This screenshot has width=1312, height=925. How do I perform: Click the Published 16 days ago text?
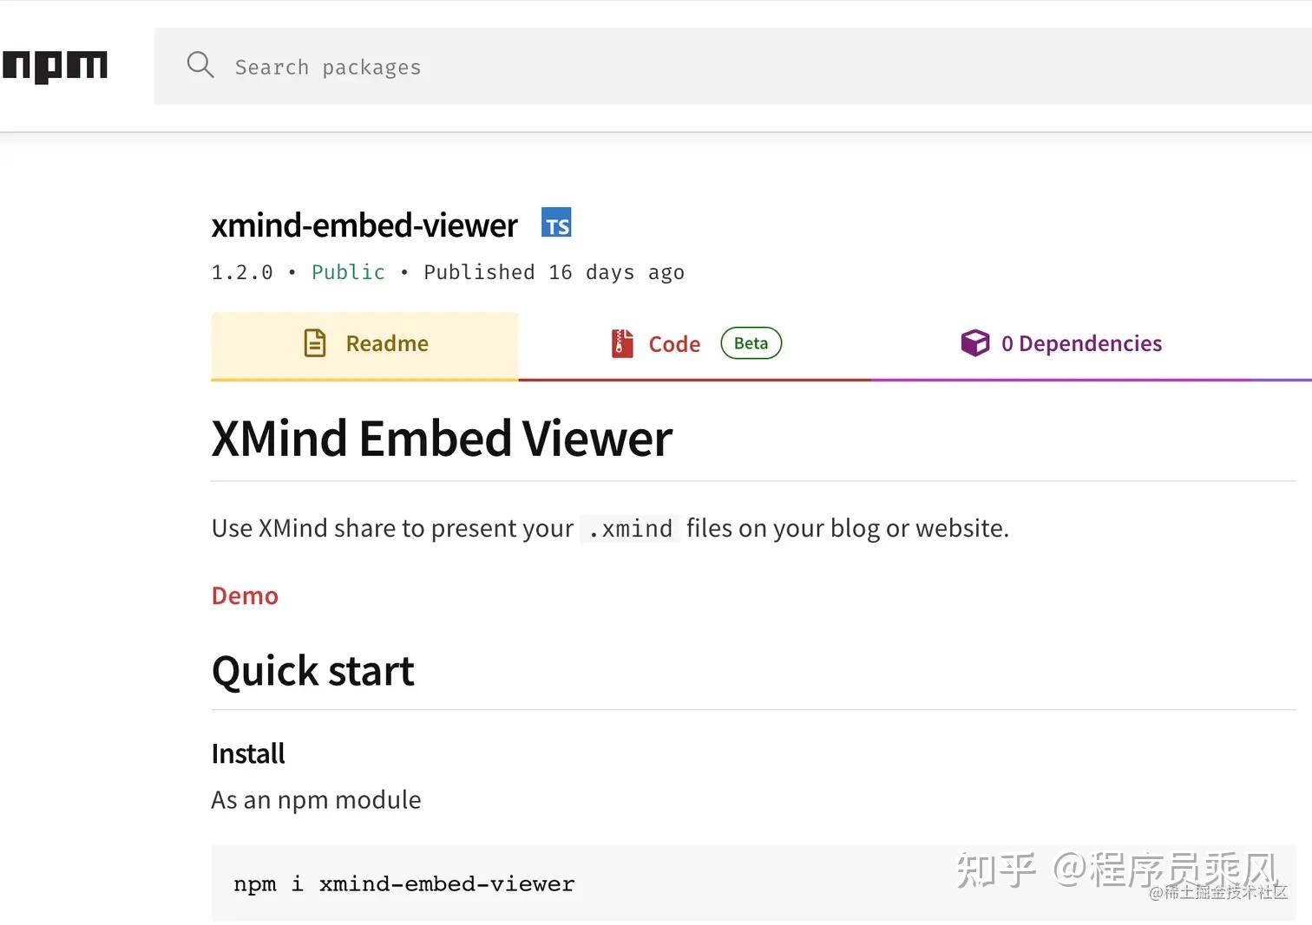pyautogui.click(x=554, y=271)
